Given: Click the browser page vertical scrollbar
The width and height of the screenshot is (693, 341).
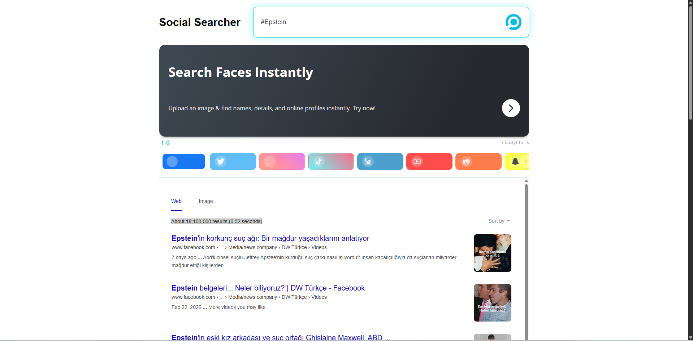Looking at the screenshot, I should click(690, 63).
